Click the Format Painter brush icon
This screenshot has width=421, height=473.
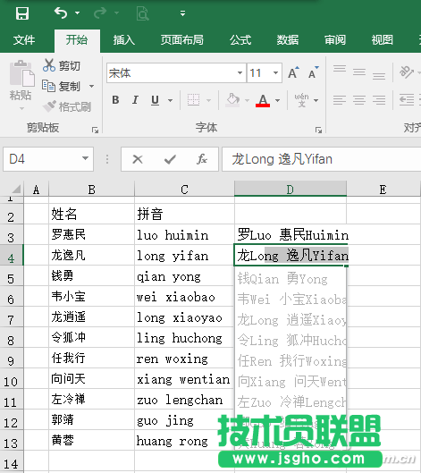[x=49, y=106]
